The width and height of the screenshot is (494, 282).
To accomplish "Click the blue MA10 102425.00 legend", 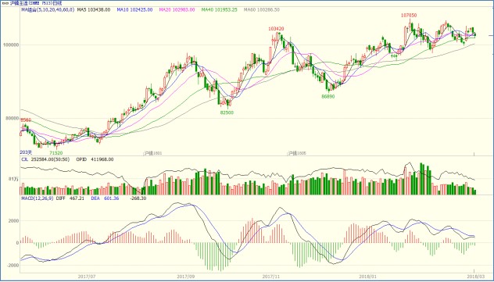I will pos(134,10).
